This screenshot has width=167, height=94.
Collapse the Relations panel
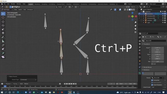(x=146, y=70)
